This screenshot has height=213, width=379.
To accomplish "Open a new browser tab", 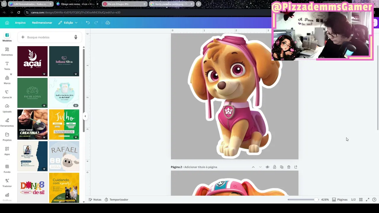I will pos(198,4).
